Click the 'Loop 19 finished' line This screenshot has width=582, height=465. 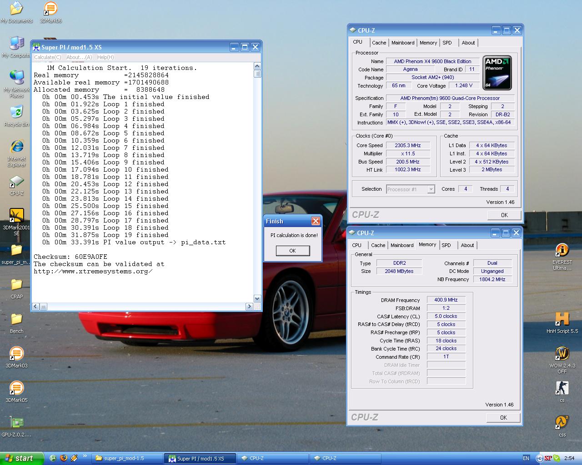[105, 235]
